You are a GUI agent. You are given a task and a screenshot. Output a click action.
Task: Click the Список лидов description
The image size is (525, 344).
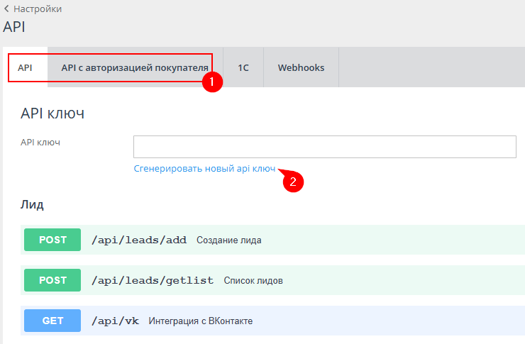(253, 281)
